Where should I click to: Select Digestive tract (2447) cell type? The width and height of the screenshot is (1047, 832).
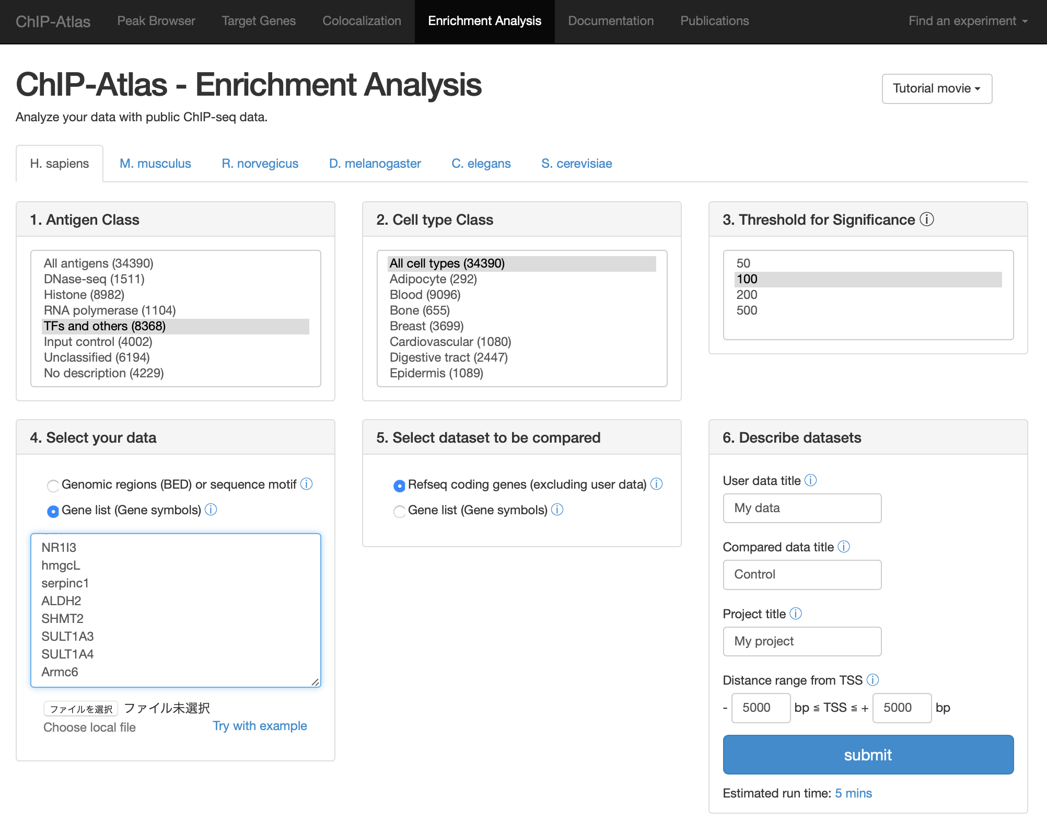522,357
